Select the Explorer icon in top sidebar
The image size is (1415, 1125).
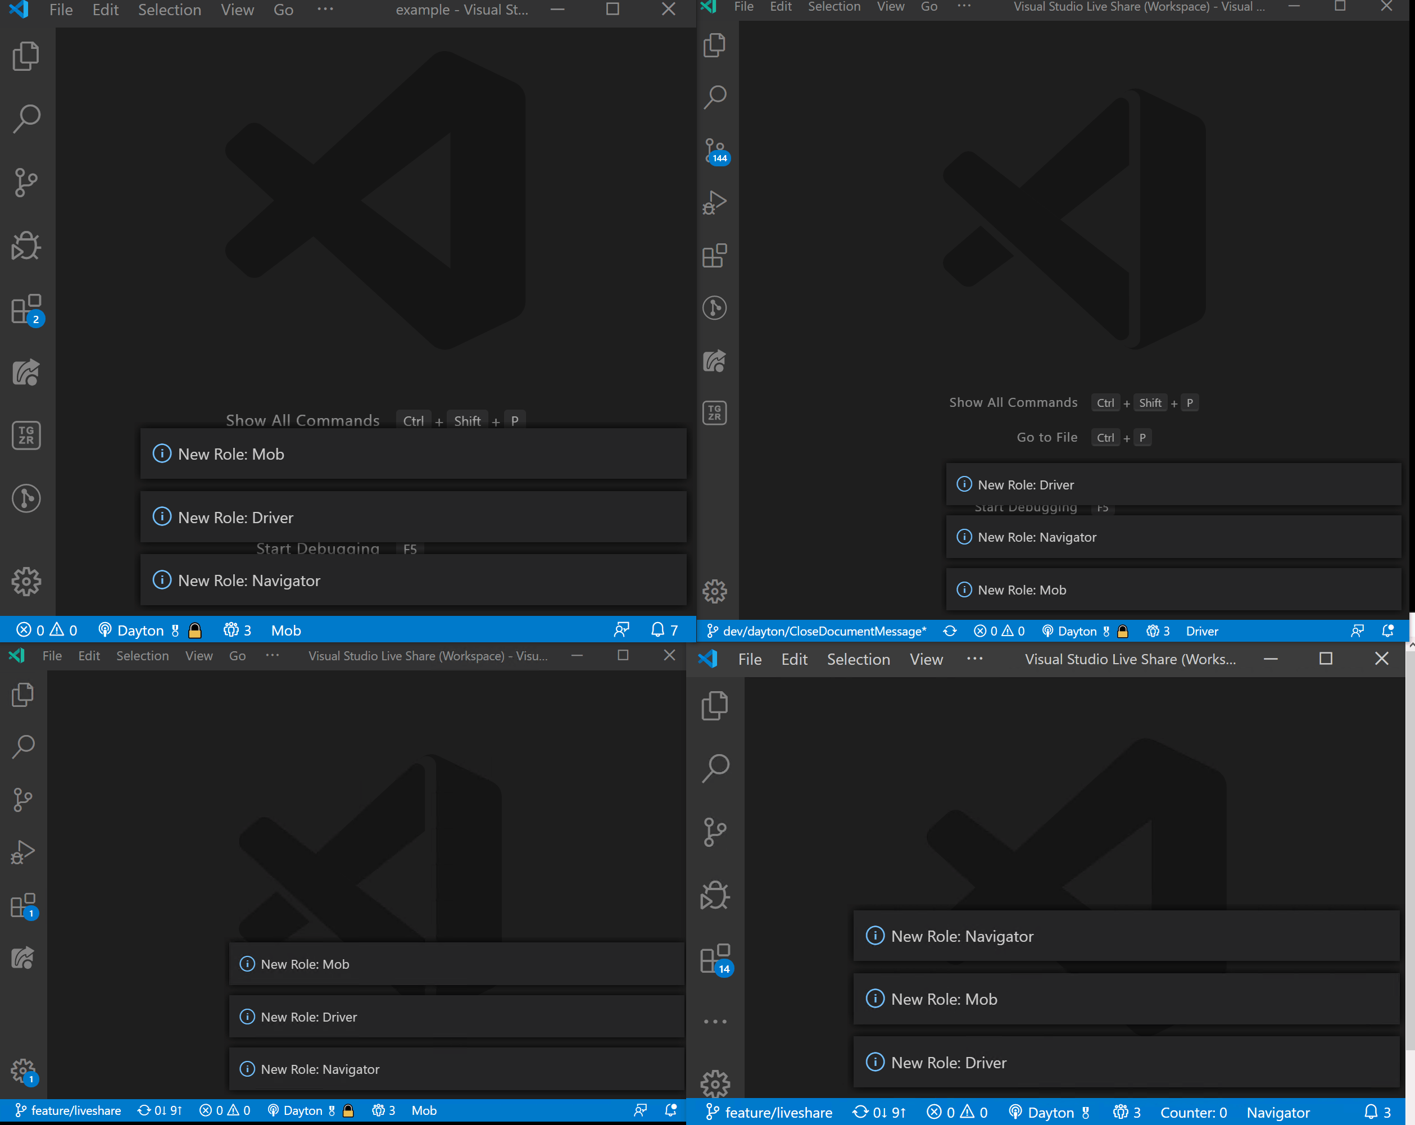click(25, 54)
